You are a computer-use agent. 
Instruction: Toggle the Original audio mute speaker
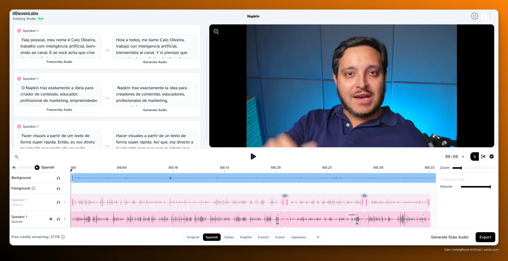tap(14, 167)
